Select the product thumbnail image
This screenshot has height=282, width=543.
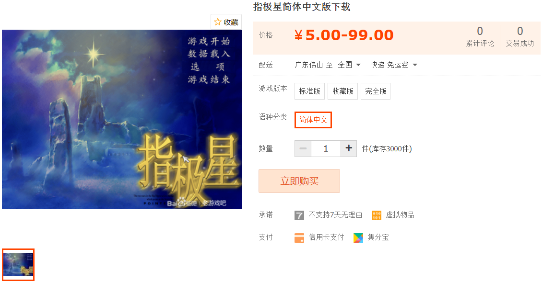click(18, 264)
